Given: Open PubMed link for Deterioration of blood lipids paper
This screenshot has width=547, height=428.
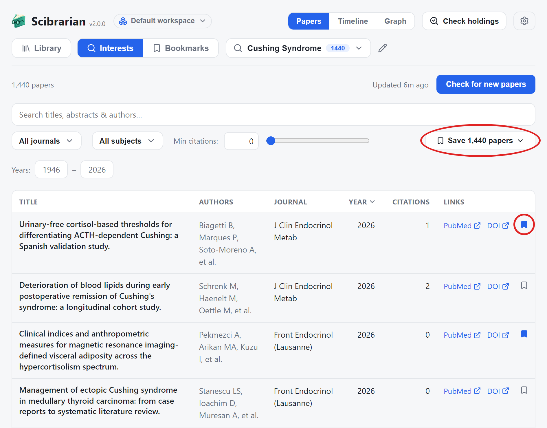Looking at the screenshot, I should pos(462,286).
